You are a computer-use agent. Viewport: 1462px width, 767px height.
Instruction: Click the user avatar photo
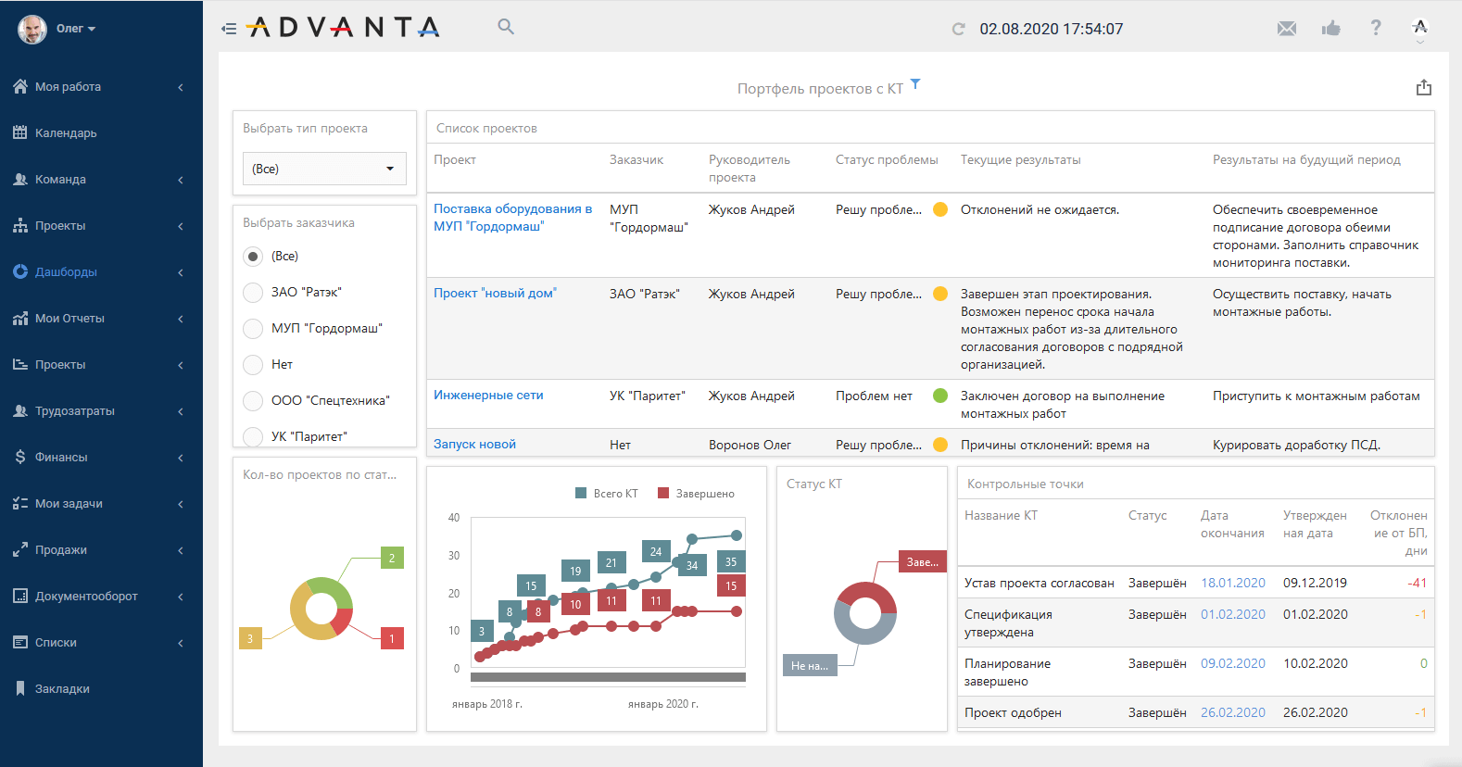[x=32, y=29]
